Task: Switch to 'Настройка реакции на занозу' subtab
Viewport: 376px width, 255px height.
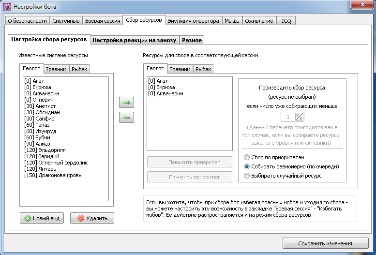Action: tap(135, 40)
